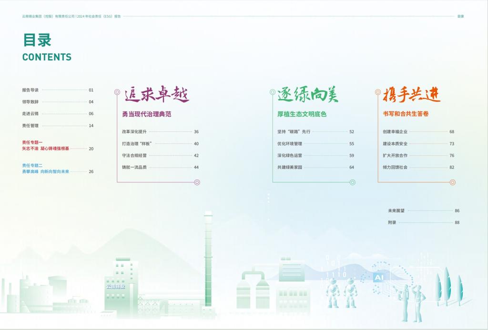Select 改革深化提升 entry page 36

tap(134, 132)
